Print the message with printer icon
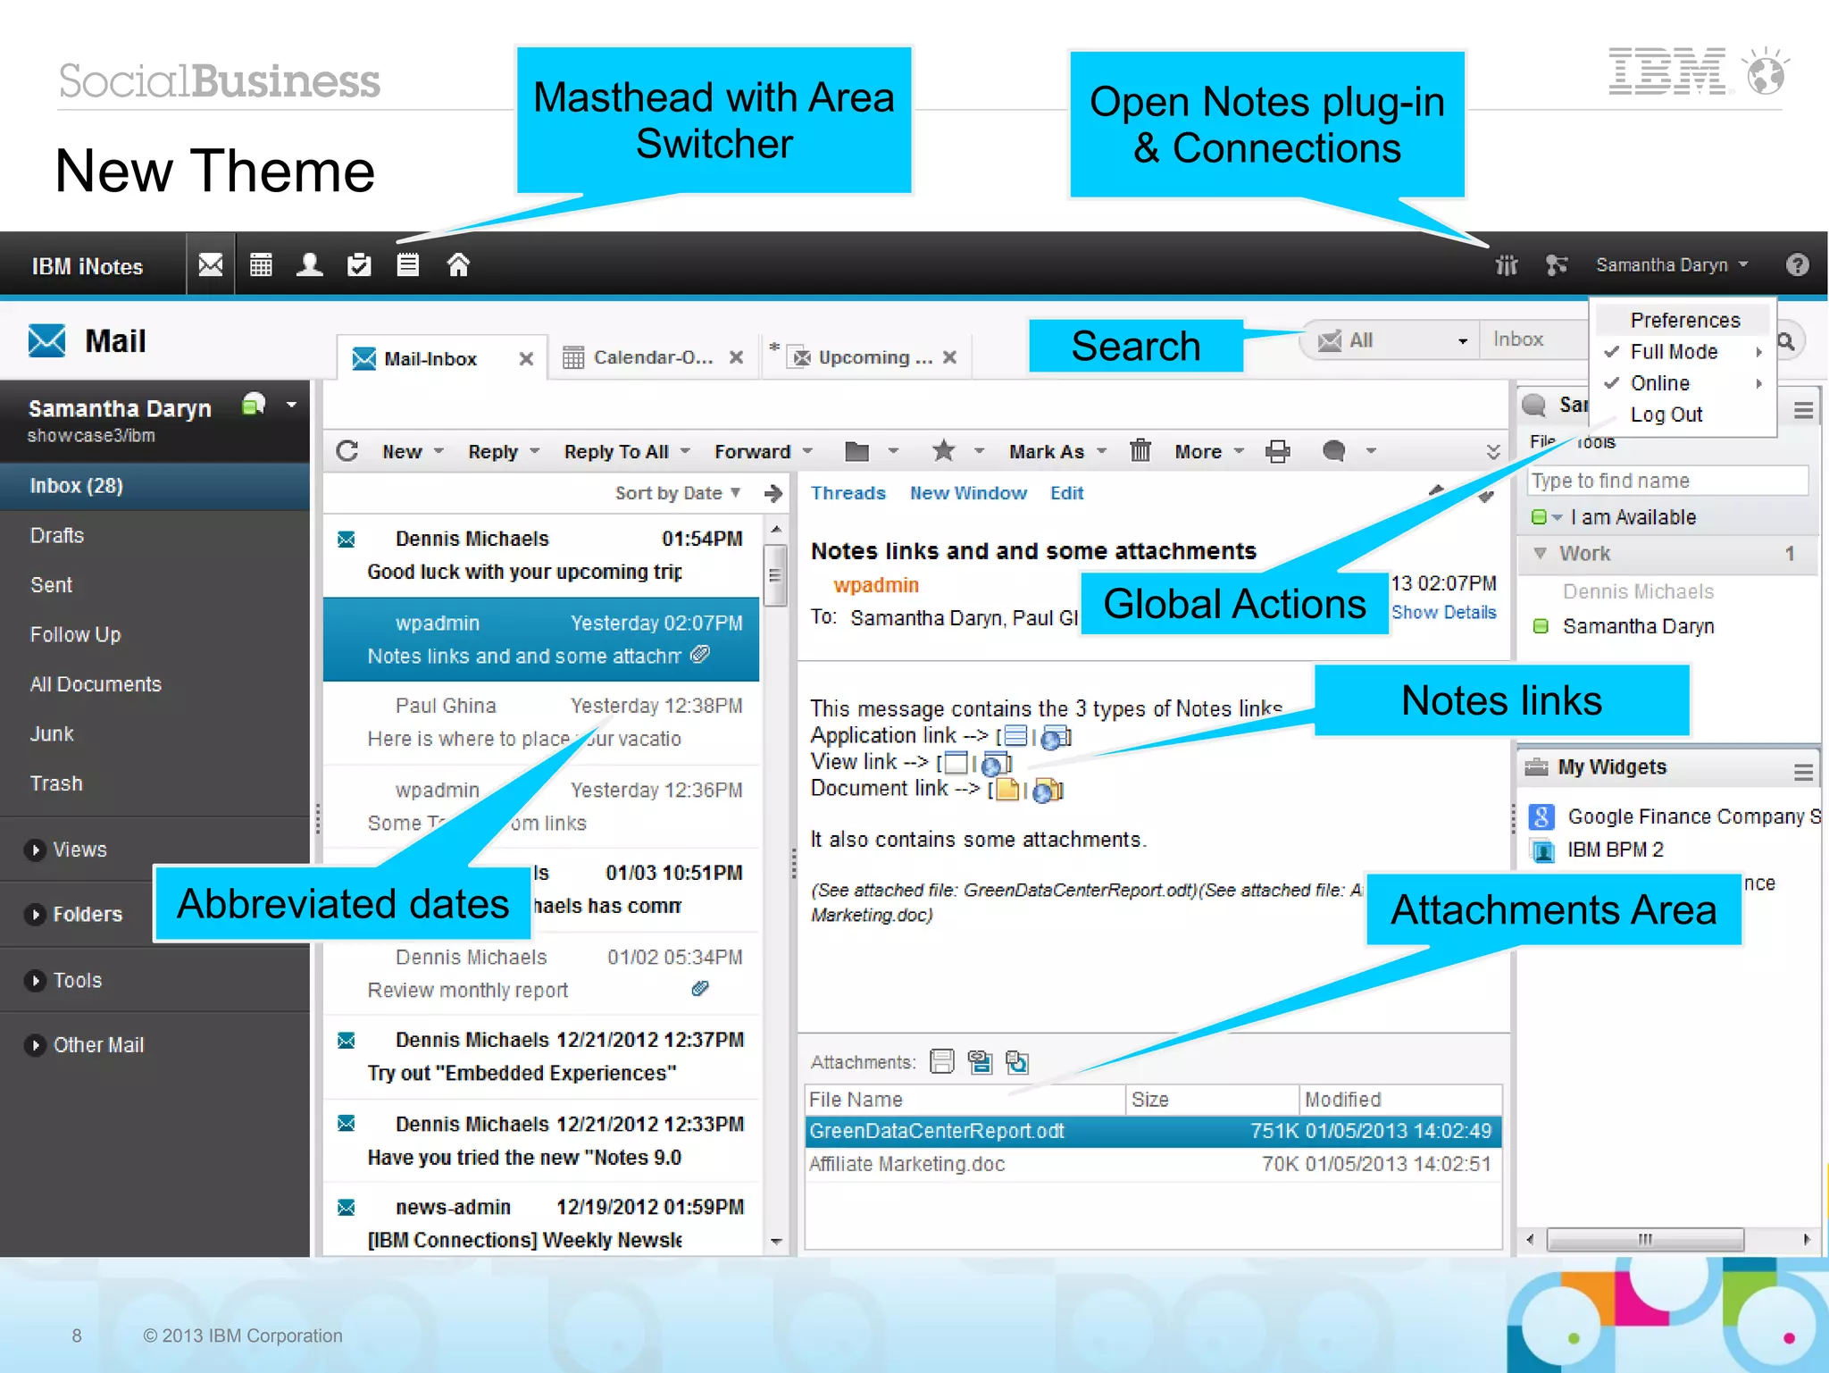1829x1373 pixels. [1278, 452]
